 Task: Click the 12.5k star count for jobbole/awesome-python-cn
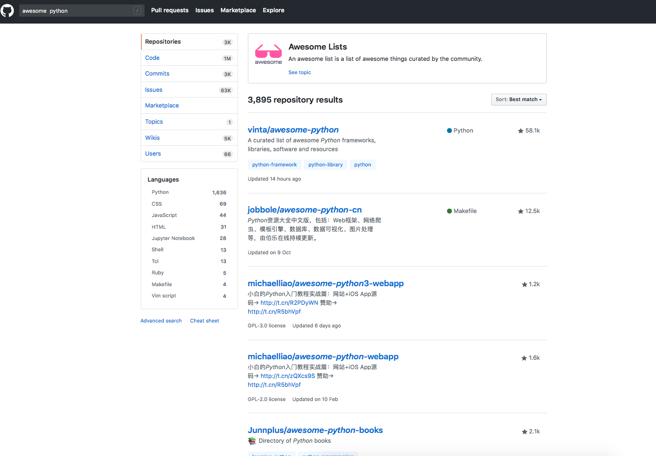pos(529,211)
